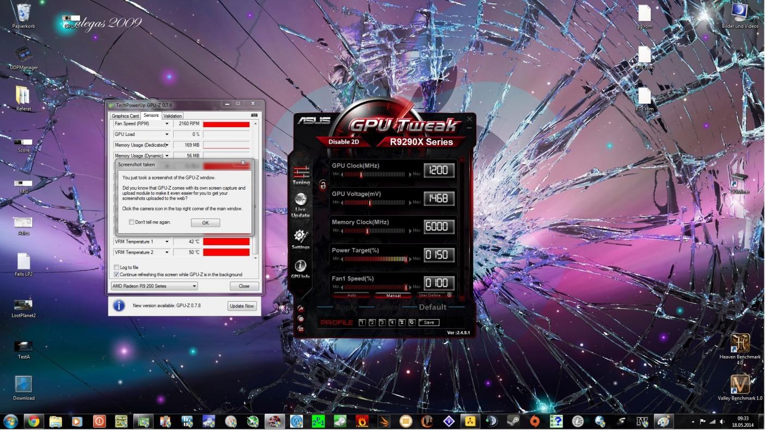Switch to GPU Tweak taskbar button
Screen dimensions: 765x430
(274, 421)
